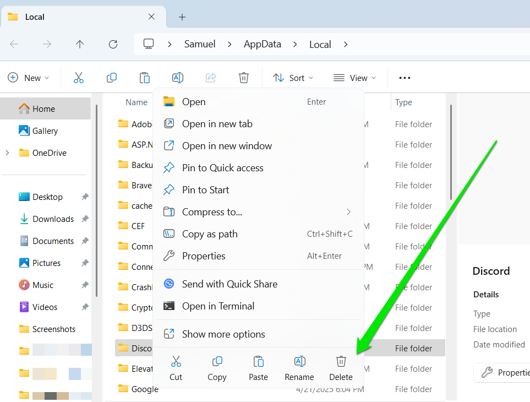This screenshot has height=402, width=530.
Task: Select Open in Terminal
Action: point(218,306)
